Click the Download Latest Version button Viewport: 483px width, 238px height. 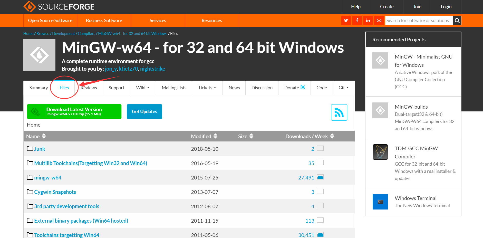(x=74, y=111)
